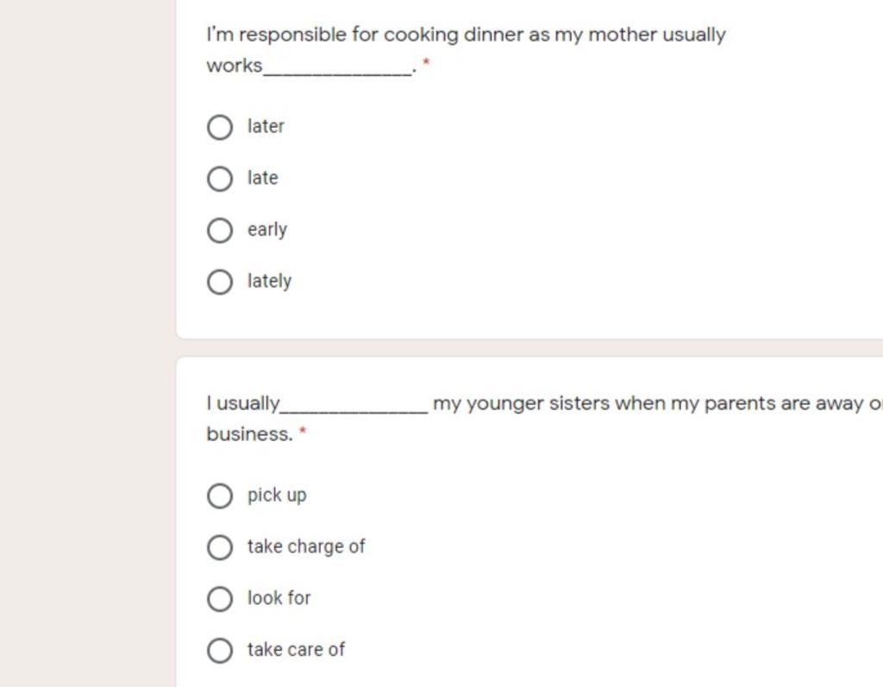
Task: Click the red asterisk after 'business.'
Action: point(303,432)
